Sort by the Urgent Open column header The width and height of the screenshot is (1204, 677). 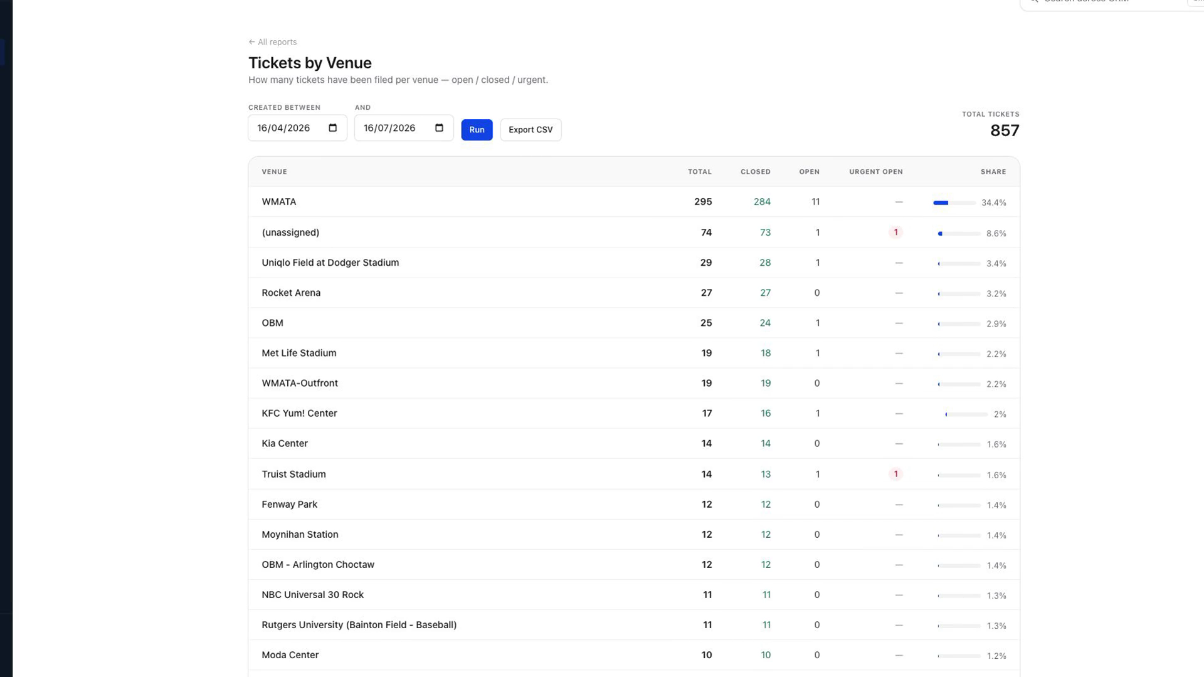point(876,172)
